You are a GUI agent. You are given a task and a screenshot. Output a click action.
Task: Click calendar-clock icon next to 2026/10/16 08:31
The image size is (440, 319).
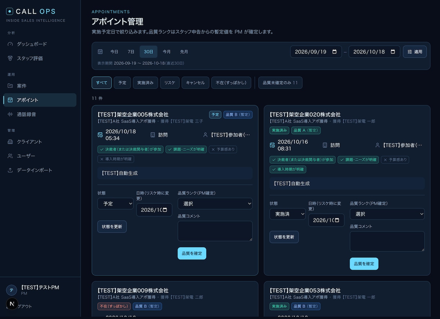tap(272, 145)
